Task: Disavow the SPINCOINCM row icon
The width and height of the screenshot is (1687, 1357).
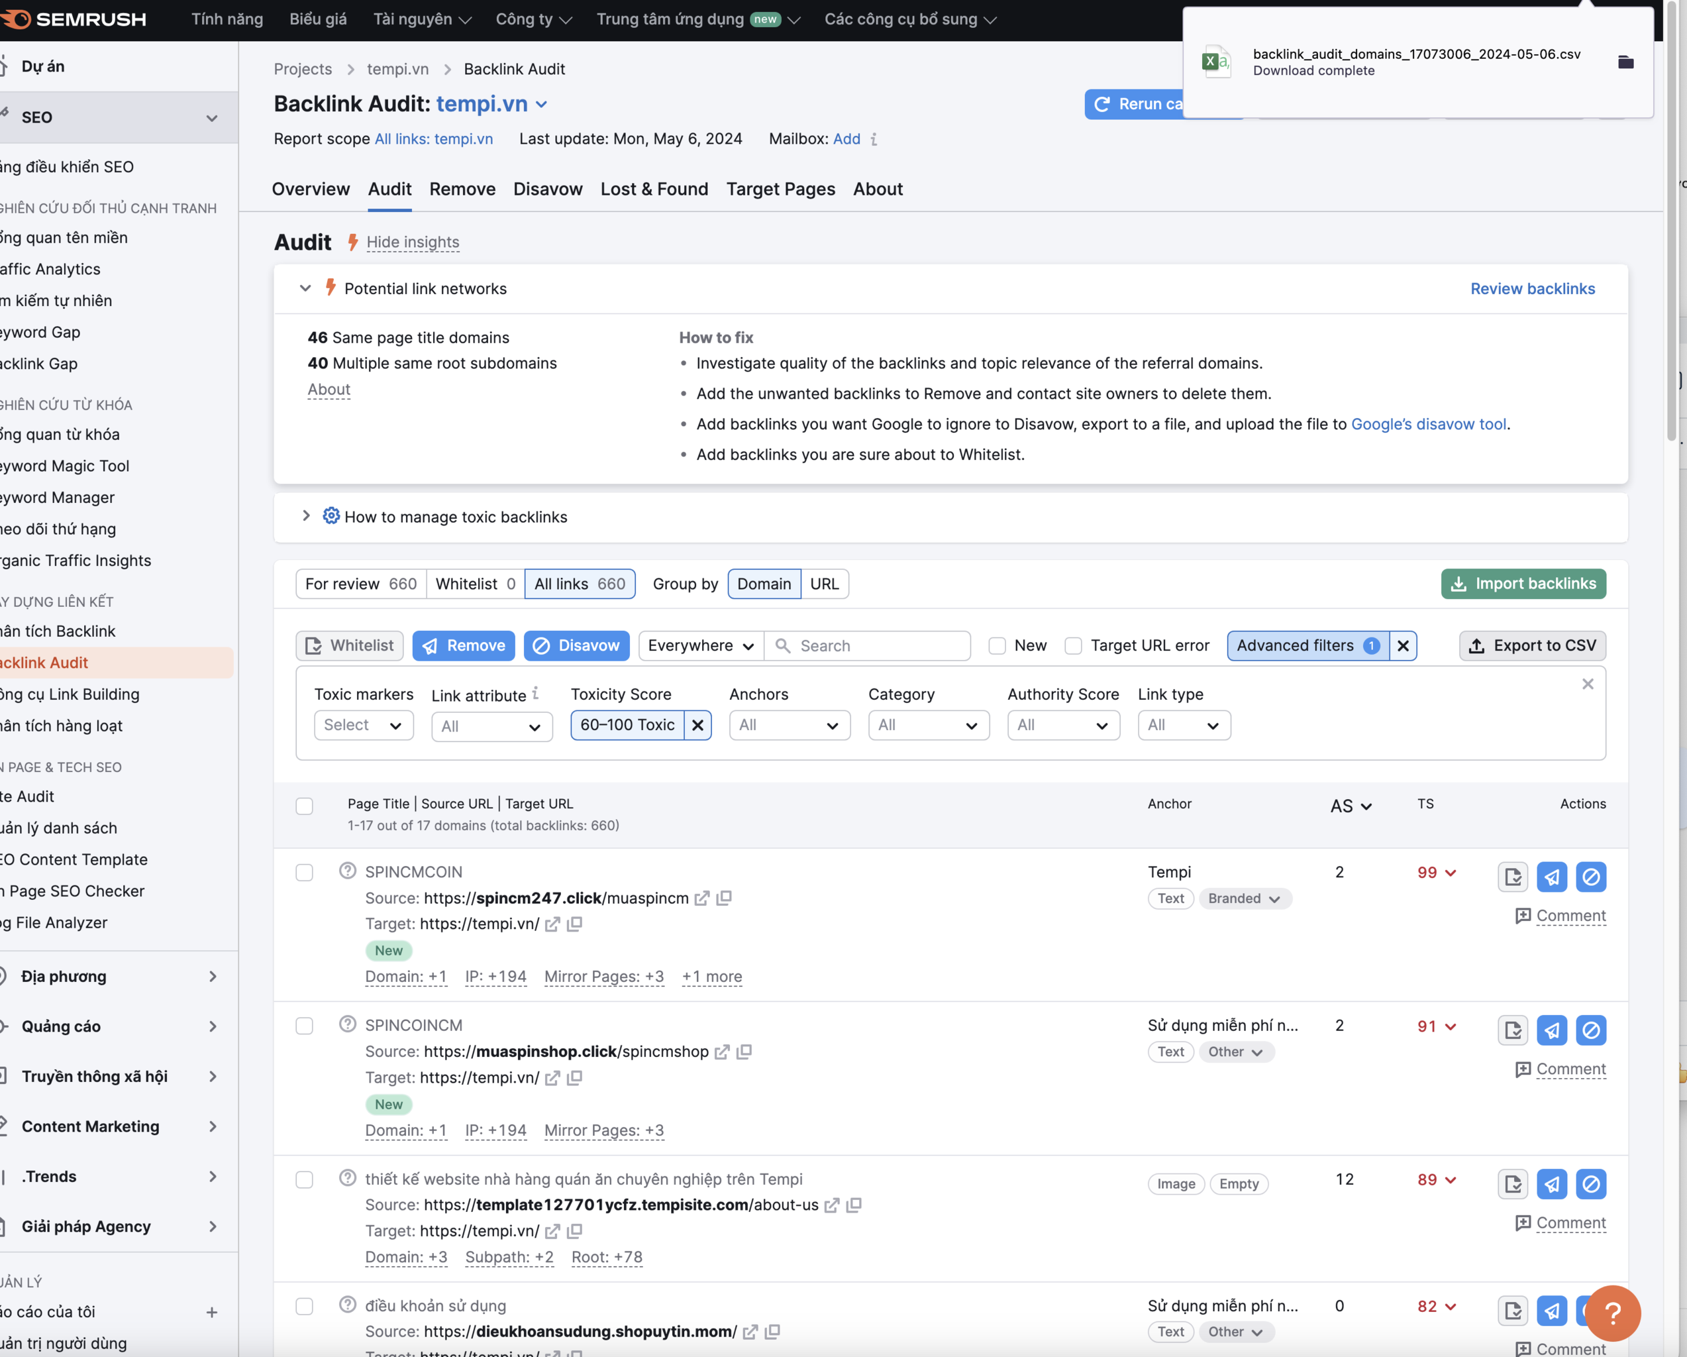Action: tap(1591, 1030)
